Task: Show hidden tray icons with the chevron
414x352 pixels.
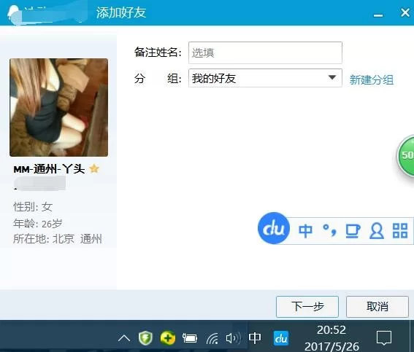Action: coord(124,337)
